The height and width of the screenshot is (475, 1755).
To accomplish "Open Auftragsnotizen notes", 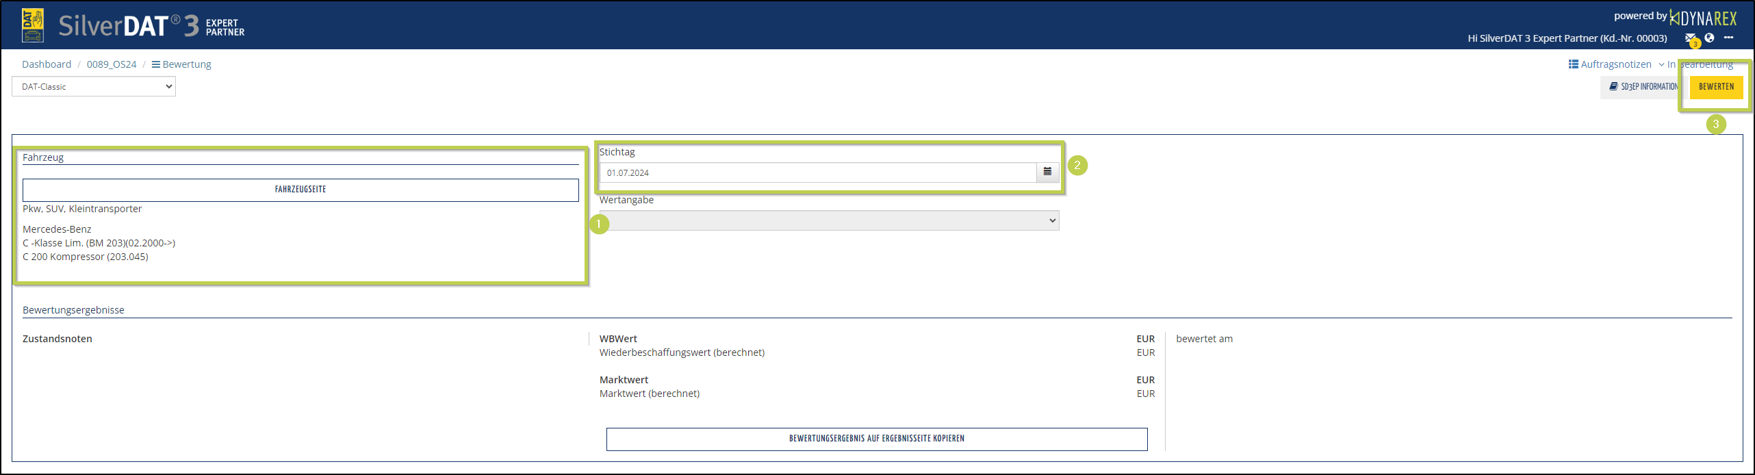I will coord(1615,64).
